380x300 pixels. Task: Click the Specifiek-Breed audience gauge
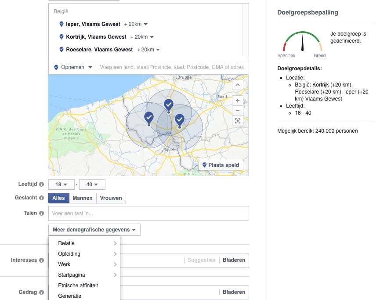pos(302,42)
